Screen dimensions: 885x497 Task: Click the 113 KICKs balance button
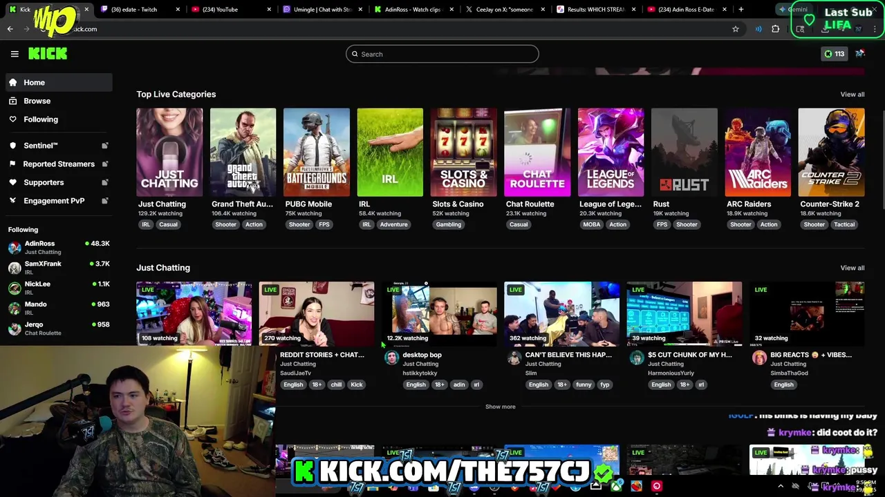834,54
